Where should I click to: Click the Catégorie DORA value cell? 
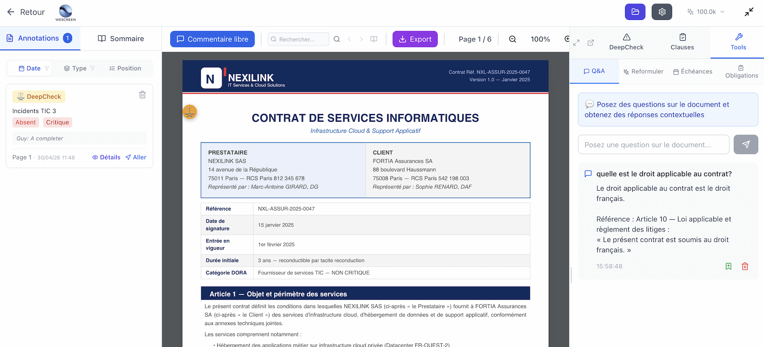click(392, 273)
